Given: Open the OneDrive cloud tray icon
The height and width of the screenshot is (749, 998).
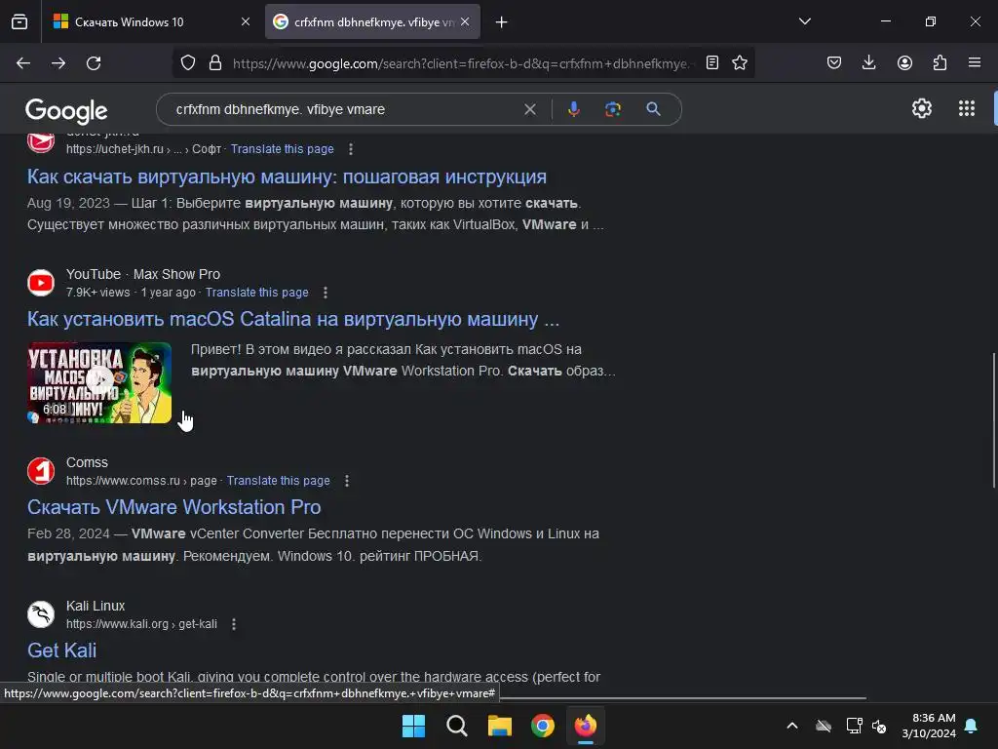Looking at the screenshot, I should tap(824, 726).
